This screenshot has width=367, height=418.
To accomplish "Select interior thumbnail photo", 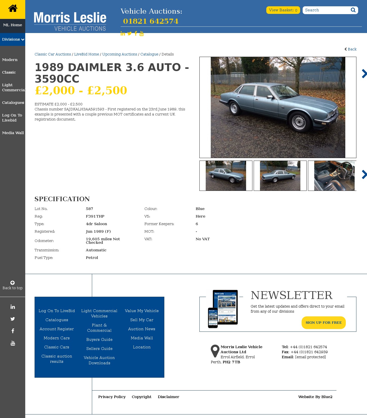I will [332, 176].
